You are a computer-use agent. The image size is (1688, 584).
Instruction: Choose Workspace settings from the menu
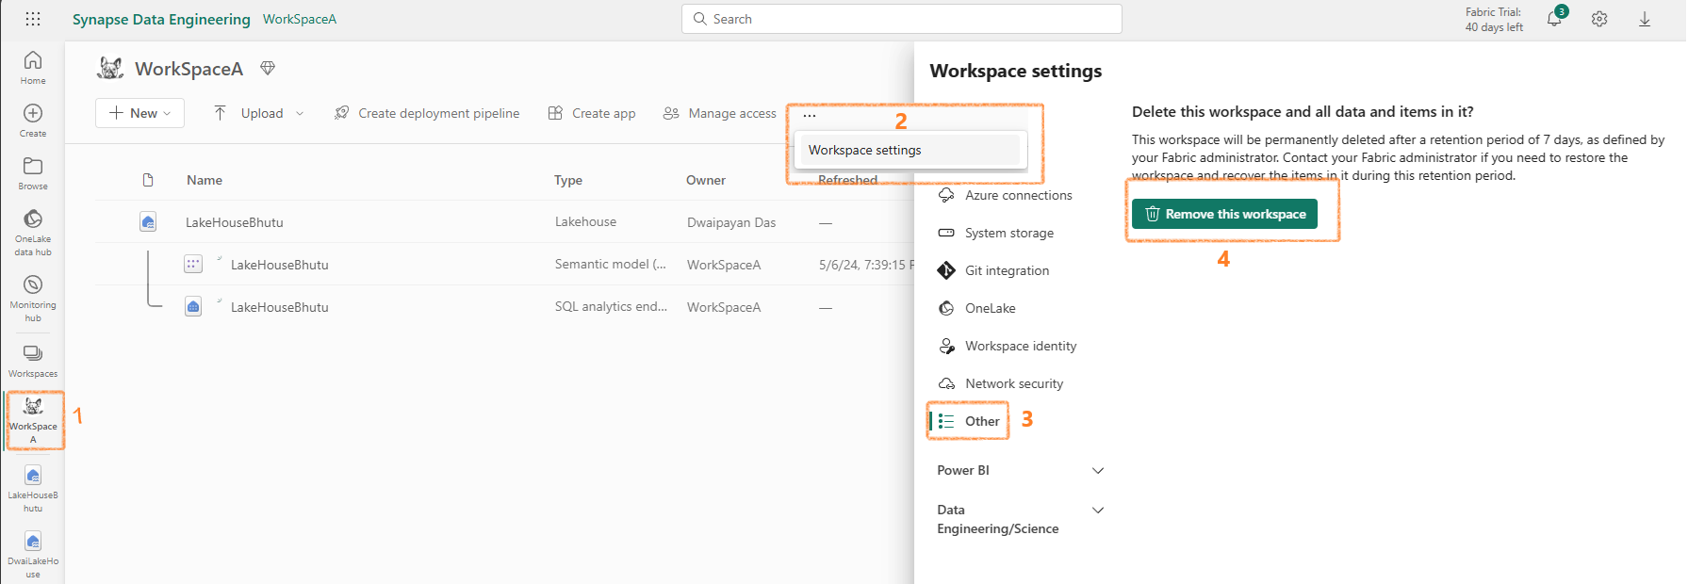[x=910, y=150]
